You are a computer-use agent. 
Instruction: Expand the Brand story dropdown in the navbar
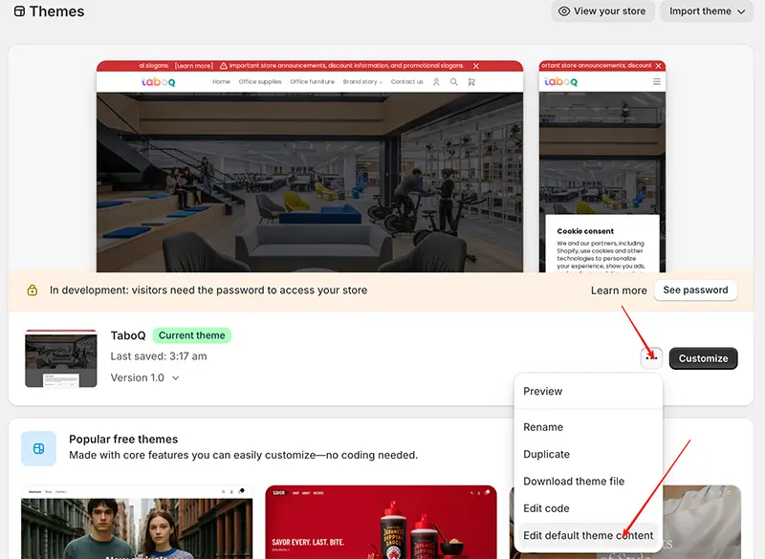coord(363,81)
